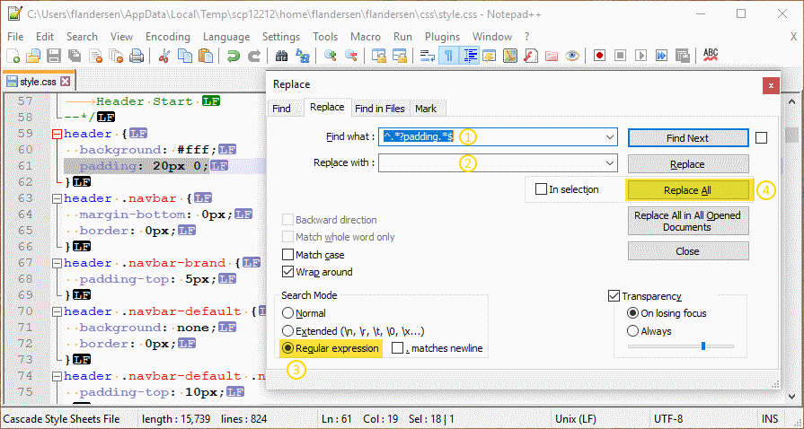This screenshot has width=804, height=429.
Task: Click the Close document toolbar icon
Action: [x=96, y=56]
